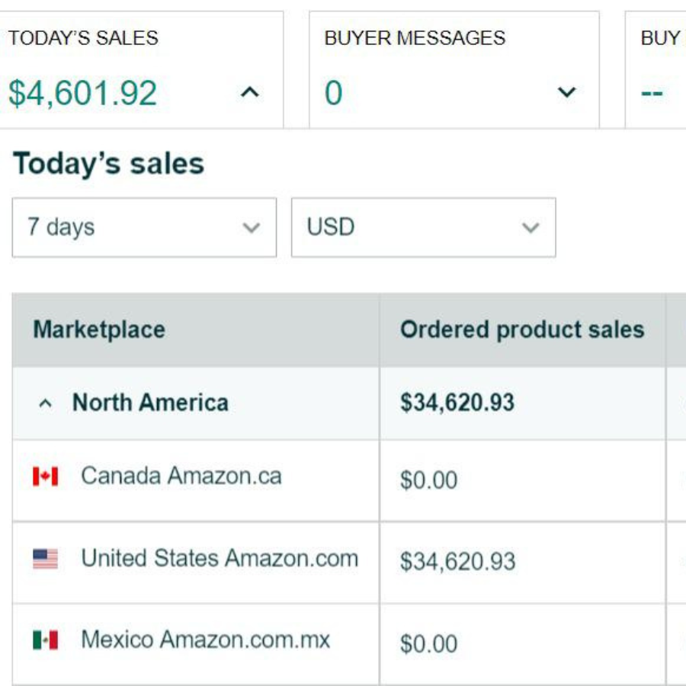The image size is (686, 686).
Task: Click the Mexico flag icon
Action: [46, 640]
